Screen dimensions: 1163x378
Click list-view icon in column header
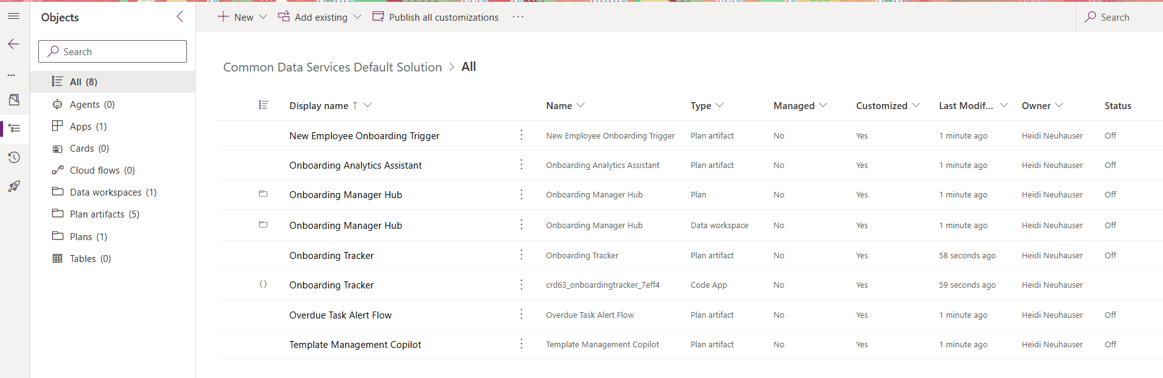(263, 105)
